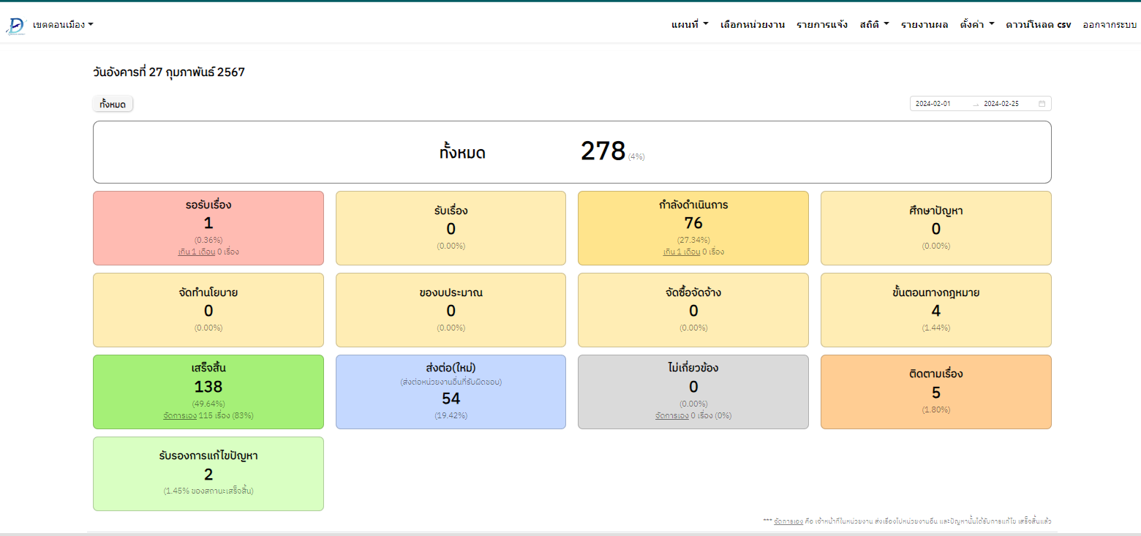Open รายการแจ้ง menu item
Viewport: 1141px width, 536px height.
[x=821, y=25]
